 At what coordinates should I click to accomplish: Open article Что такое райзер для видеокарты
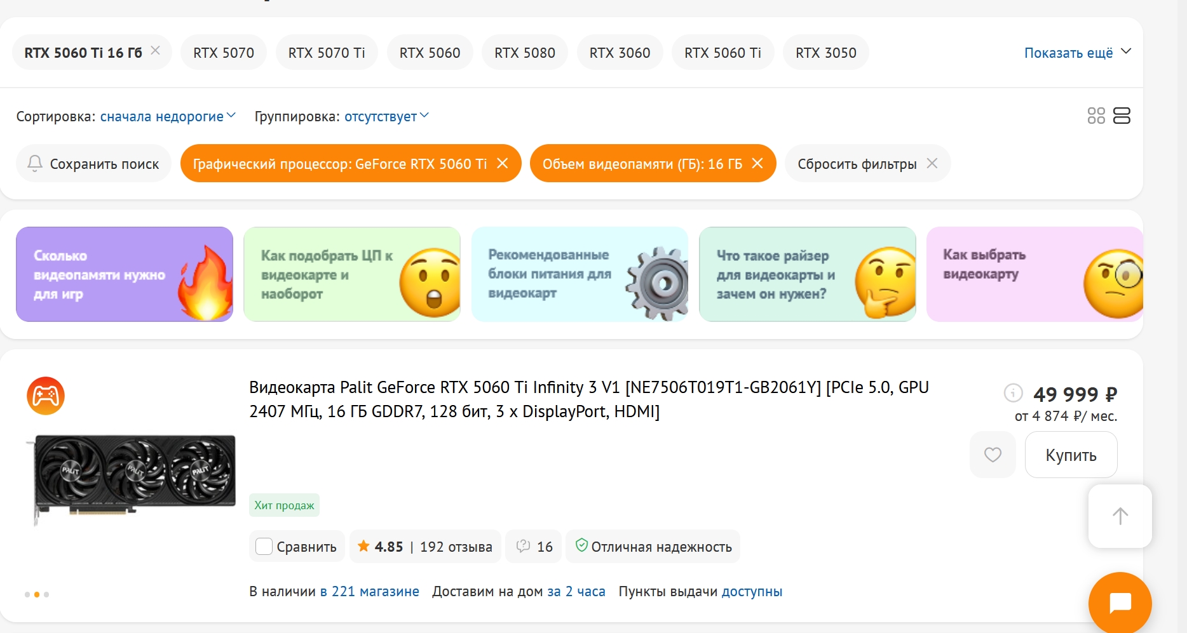808,274
